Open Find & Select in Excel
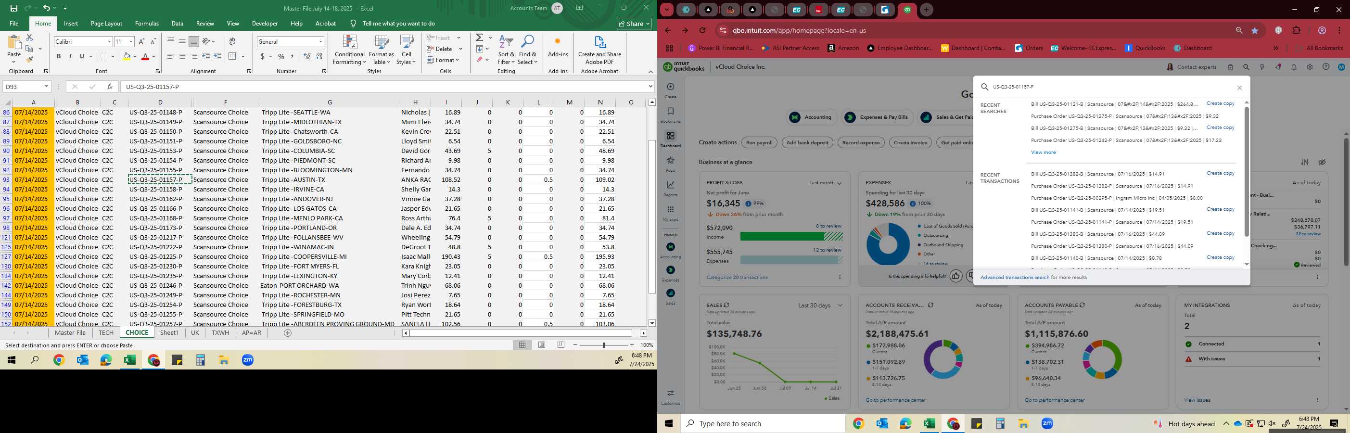1350x433 pixels. [x=528, y=51]
